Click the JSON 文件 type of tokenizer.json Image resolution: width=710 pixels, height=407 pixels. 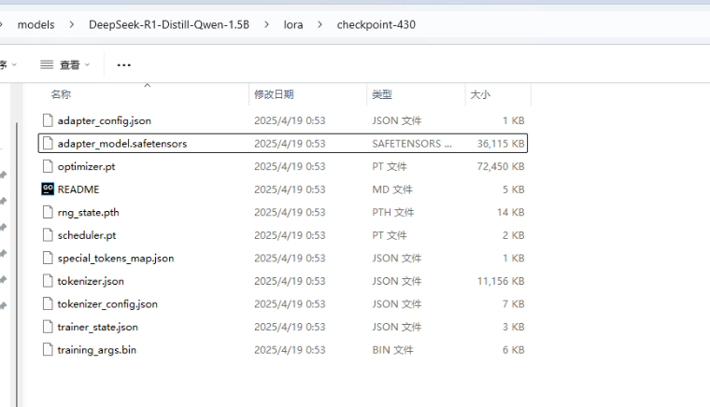397,281
